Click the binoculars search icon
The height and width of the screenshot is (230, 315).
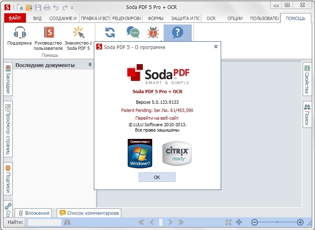tap(67, 222)
